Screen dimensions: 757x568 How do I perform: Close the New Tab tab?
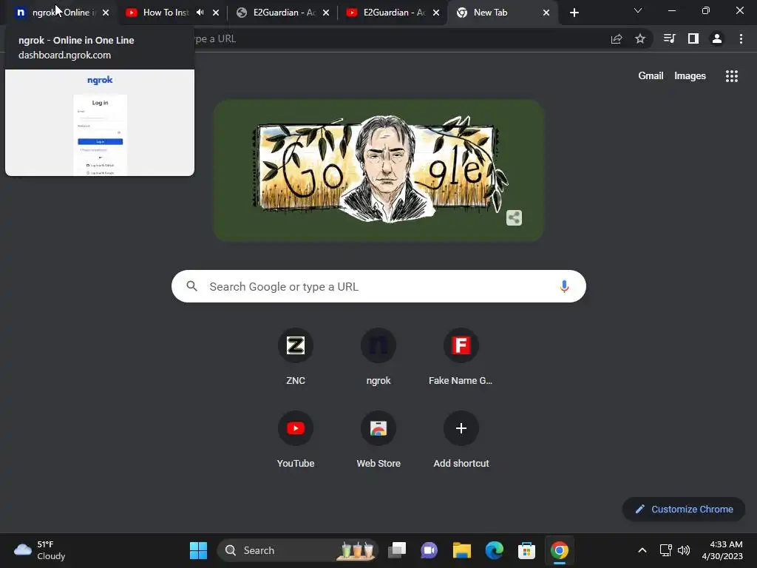coord(546,13)
